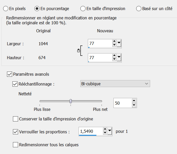
Task: Open the height value slider dropdown arrow
Action: click(x=119, y=58)
